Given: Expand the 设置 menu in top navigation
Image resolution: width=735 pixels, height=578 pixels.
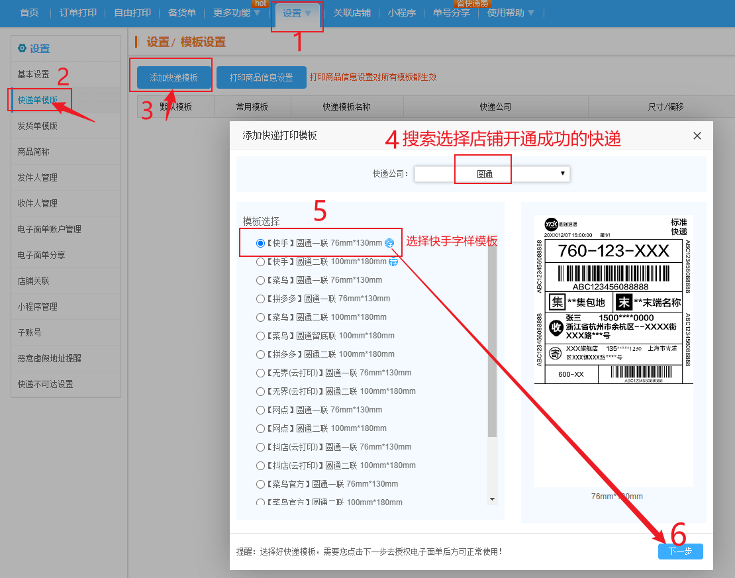Looking at the screenshot, I should point(297,13).
